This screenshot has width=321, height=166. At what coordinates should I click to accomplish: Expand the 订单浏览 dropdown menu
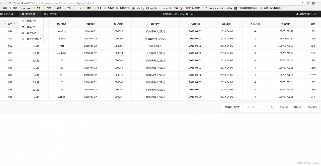(51, 14)
